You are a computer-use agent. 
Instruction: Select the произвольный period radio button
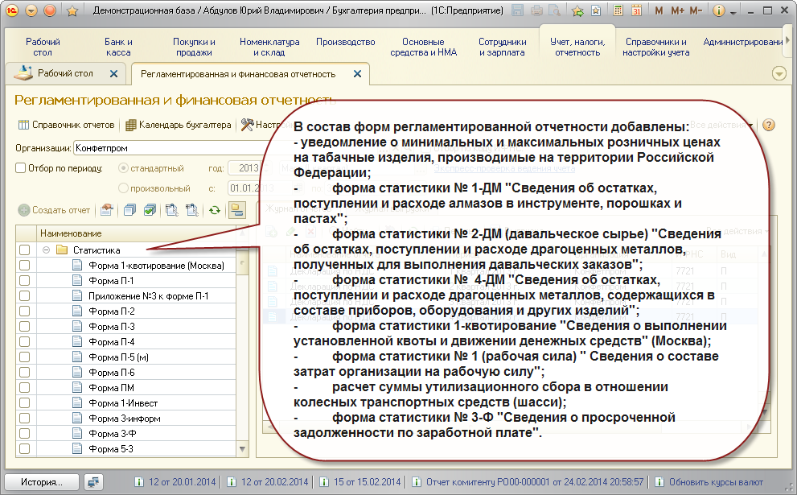click(123, 188)
